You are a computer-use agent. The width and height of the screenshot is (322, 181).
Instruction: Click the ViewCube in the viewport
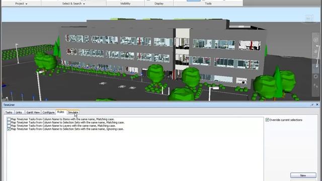308,19
